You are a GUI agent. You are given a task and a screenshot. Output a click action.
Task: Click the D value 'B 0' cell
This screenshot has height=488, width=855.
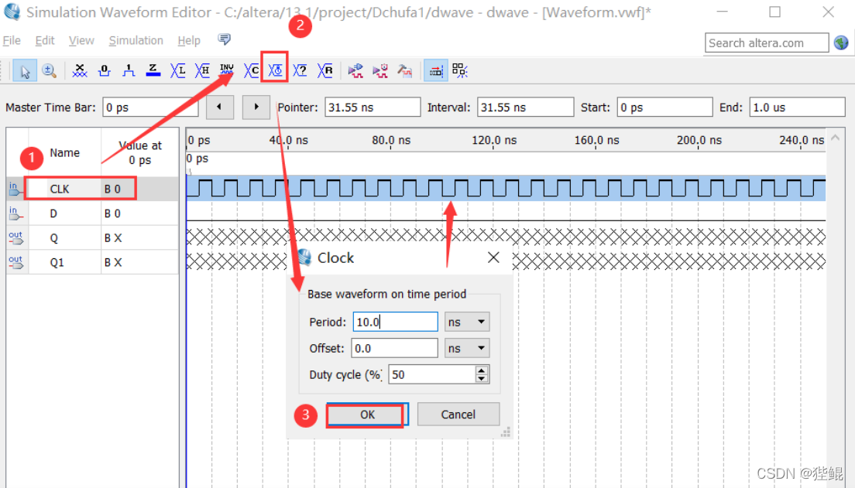click(x=139, y=213)
